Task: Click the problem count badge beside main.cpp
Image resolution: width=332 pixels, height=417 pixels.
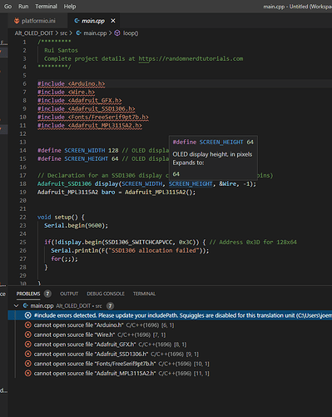Action: tap(110, 306)
